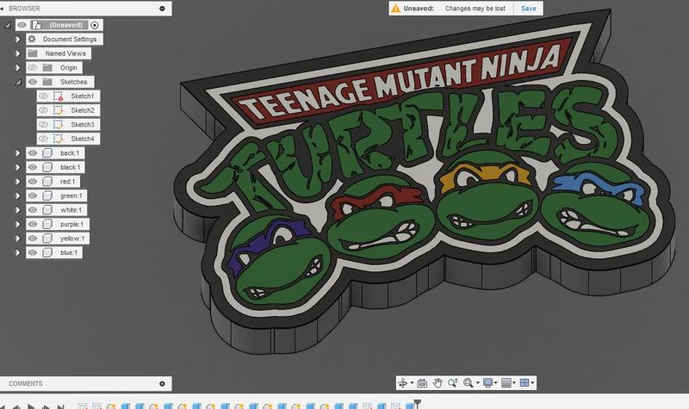Click the Origin folder icon
This screenshot has width=689, height=409.
click(x=47, y=68)
